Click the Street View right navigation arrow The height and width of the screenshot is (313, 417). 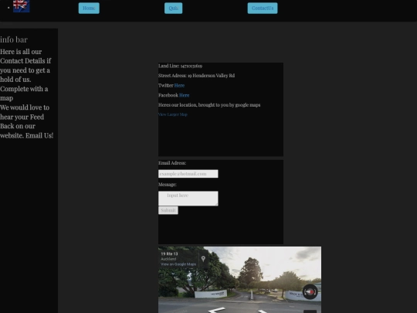pyautogui.click(x=263, y=311)
